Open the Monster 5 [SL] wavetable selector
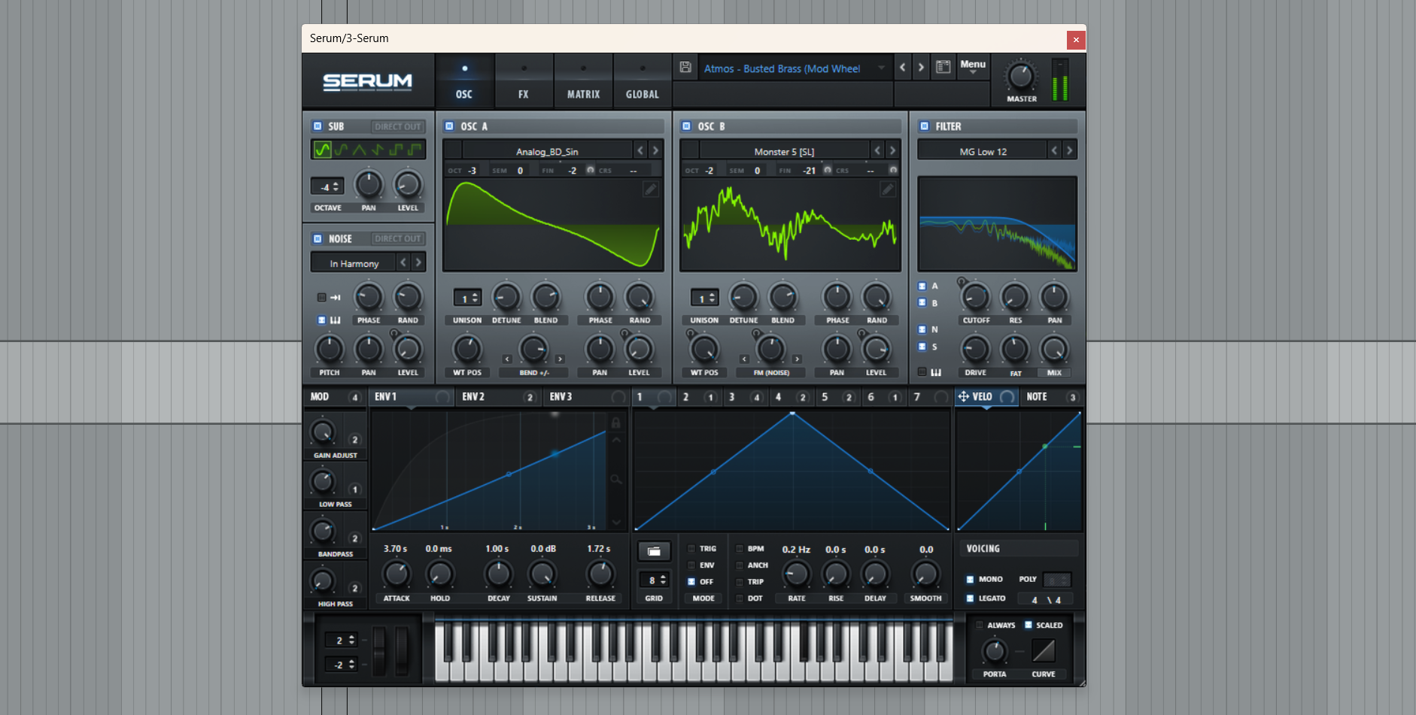The height and width of the screenshot is (715, 1416). pos(784,151)
